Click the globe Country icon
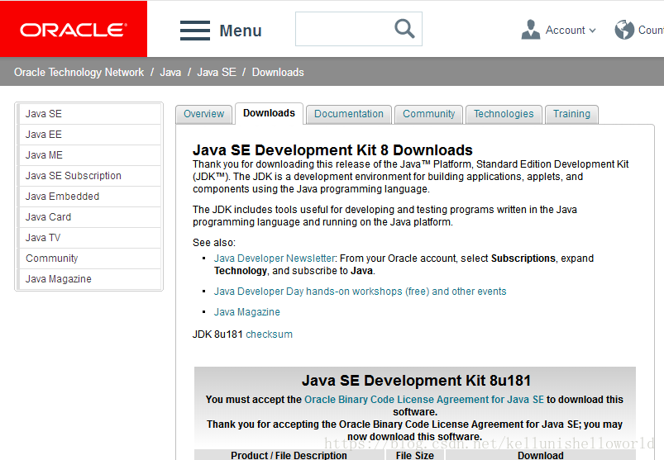This screenshot has width=664, height=460. pos(624,30)
